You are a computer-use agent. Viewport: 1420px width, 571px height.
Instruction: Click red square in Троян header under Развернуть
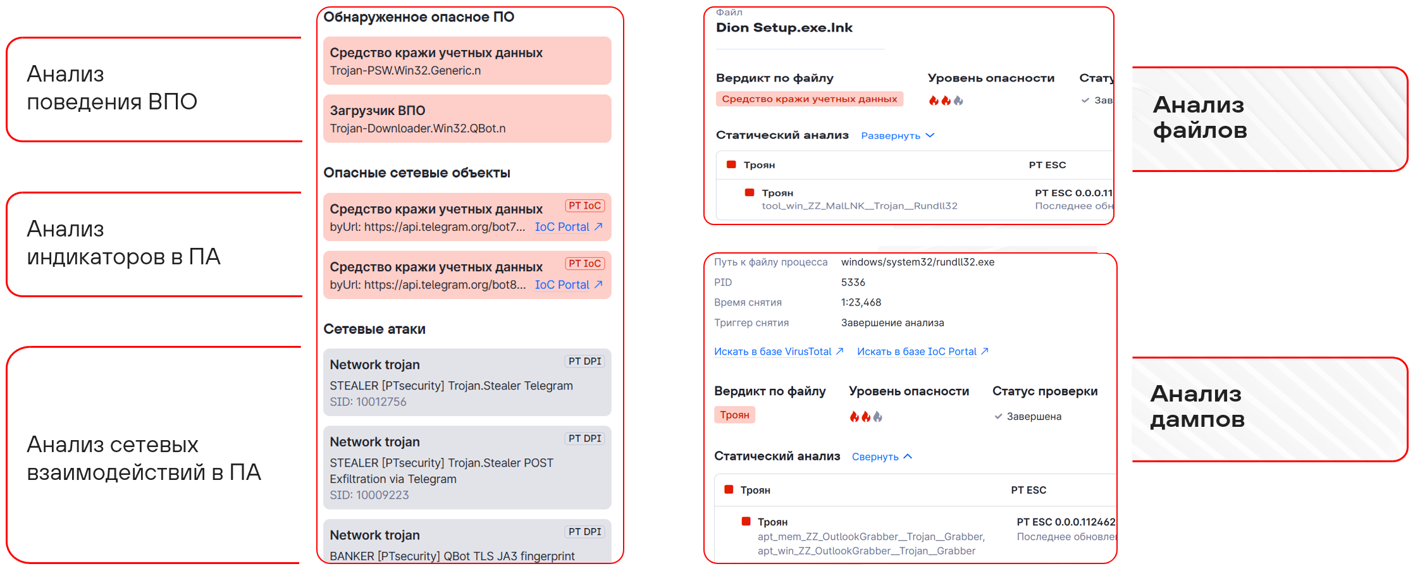point(731,164)
